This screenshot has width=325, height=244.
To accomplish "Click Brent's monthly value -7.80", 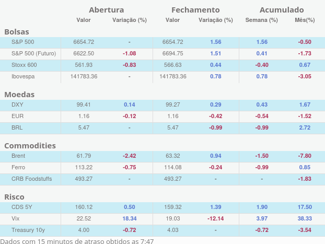I will [305, 156].
